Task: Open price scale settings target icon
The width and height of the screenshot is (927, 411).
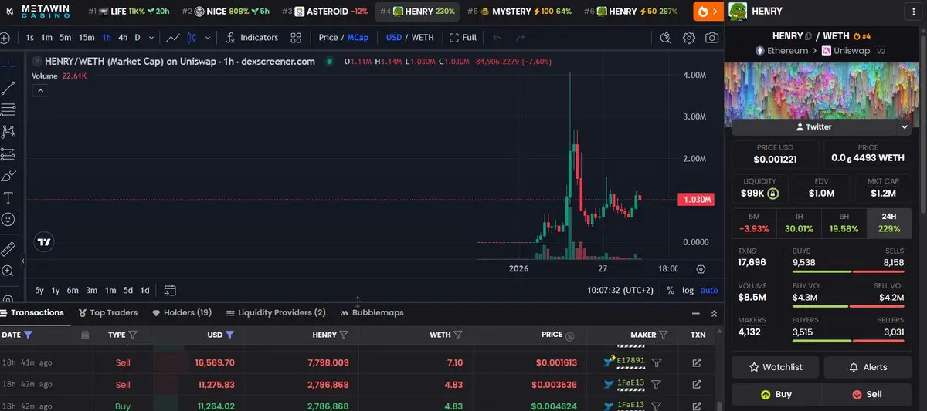Action: (701, 269)
